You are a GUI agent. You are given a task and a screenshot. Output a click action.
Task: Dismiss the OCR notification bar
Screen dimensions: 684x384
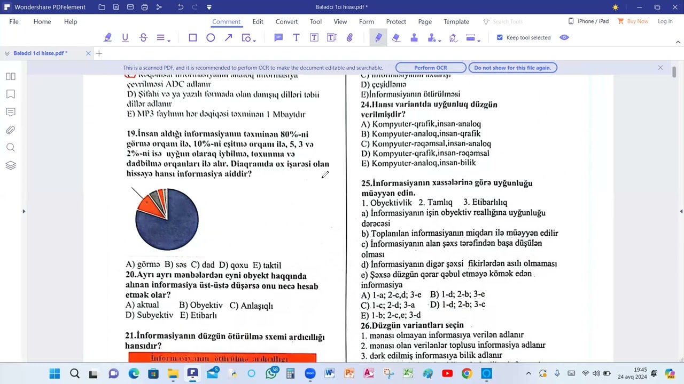click(660, 68)
